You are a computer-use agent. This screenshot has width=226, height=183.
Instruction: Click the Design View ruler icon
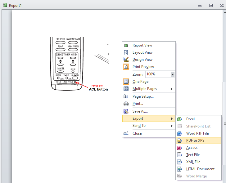click(x=126, y=60)
